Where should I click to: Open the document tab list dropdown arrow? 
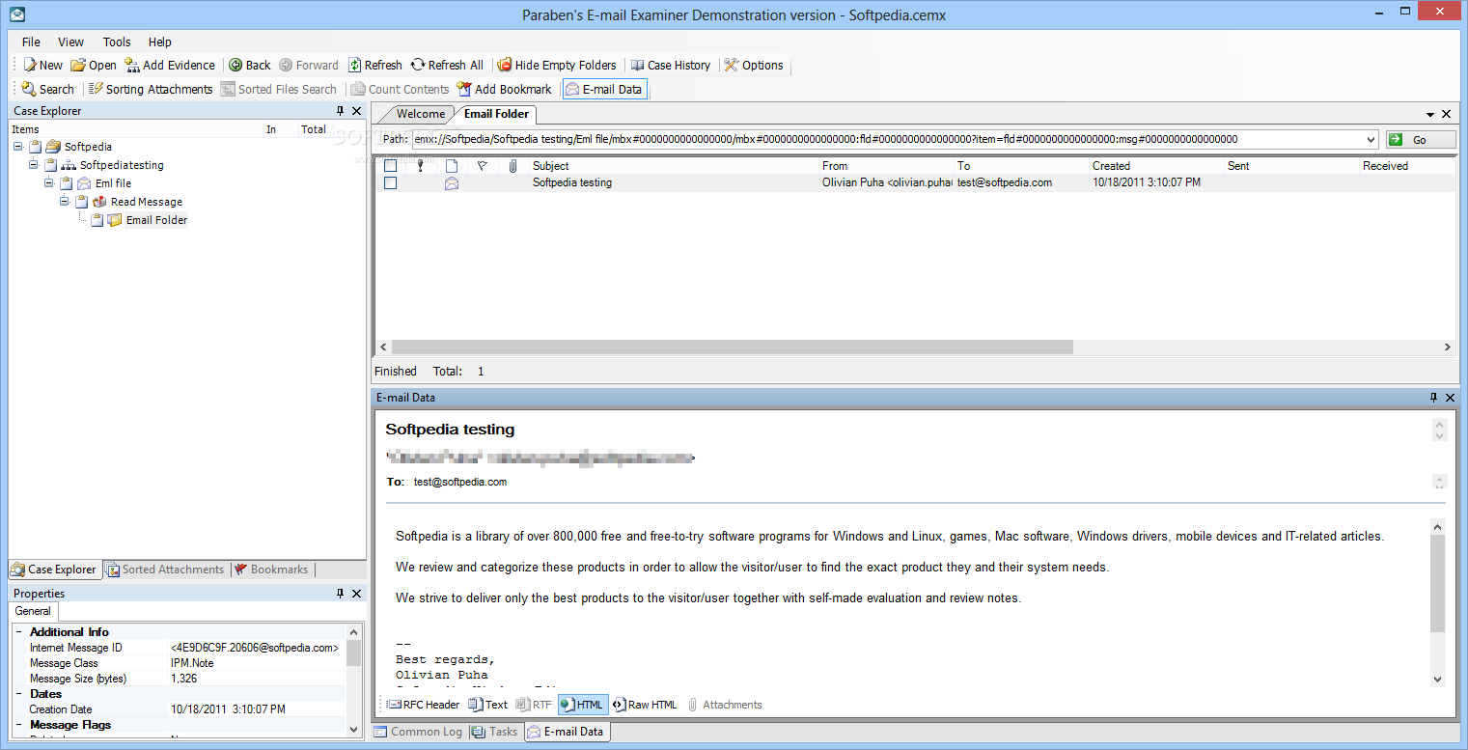tap(1429, 114)
